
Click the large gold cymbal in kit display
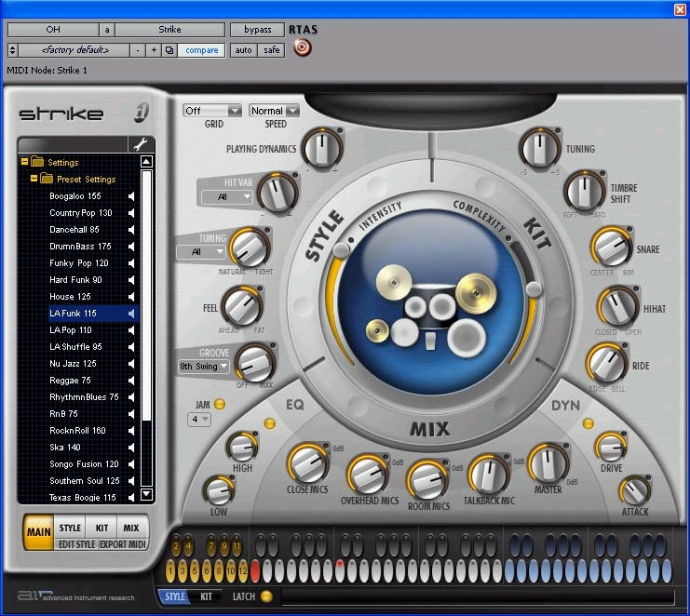tap(476, 293)
